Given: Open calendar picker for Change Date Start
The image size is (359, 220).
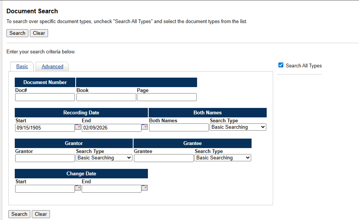Looking at the screenshot, I should (x=78, y=187).
